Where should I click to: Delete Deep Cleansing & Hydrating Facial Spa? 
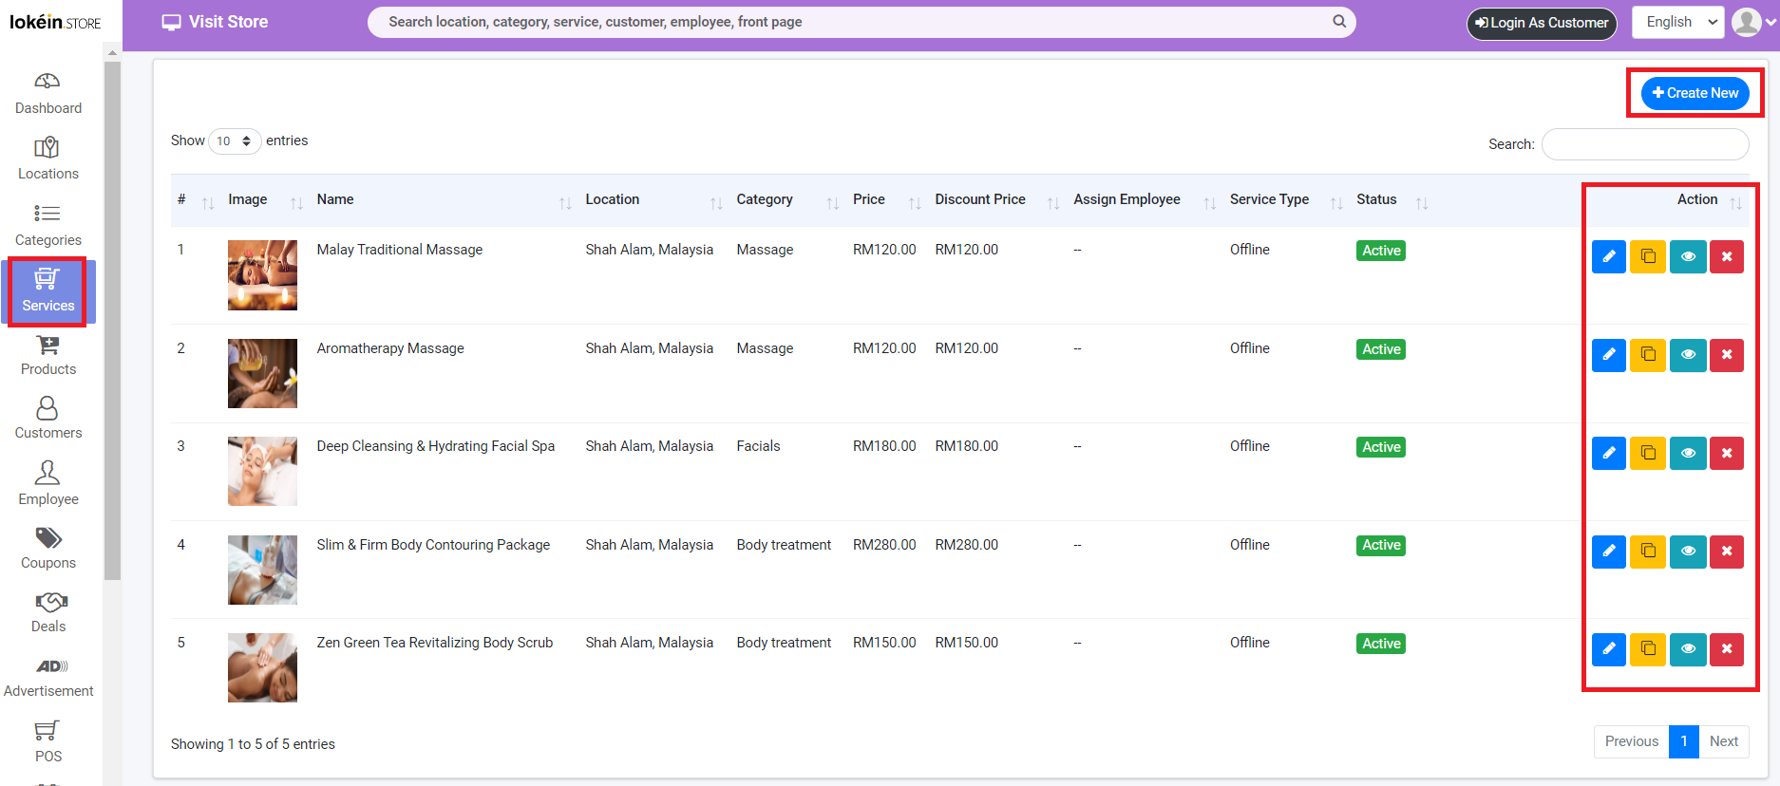point(1727,453)
